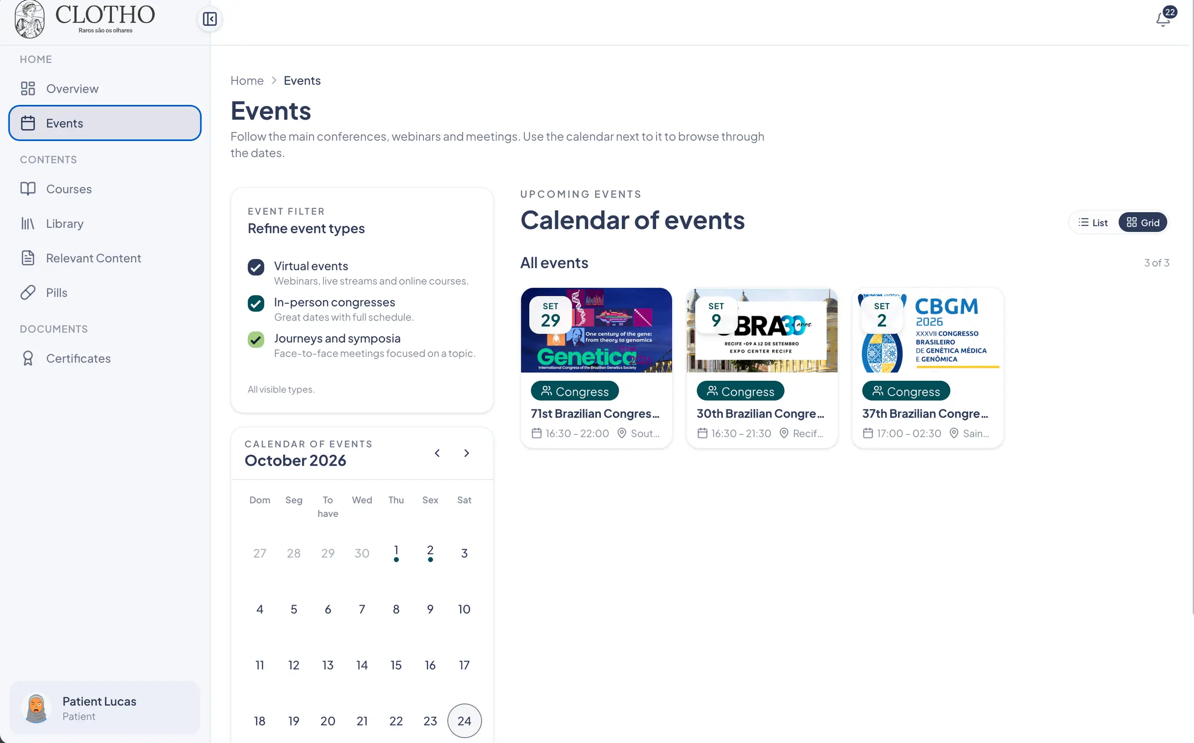Image resolution: width=1194 pixels, height=743 pixels.
Task: Open the Patient Lucas profile card
Action: (104, 708)
